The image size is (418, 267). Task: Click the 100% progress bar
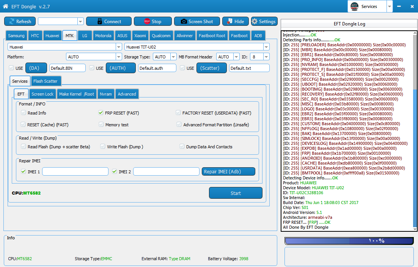pyautogui.click(x=349, y=240)
